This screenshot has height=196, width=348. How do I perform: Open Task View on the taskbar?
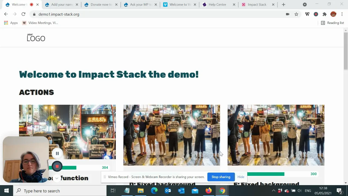coord(113,191)
